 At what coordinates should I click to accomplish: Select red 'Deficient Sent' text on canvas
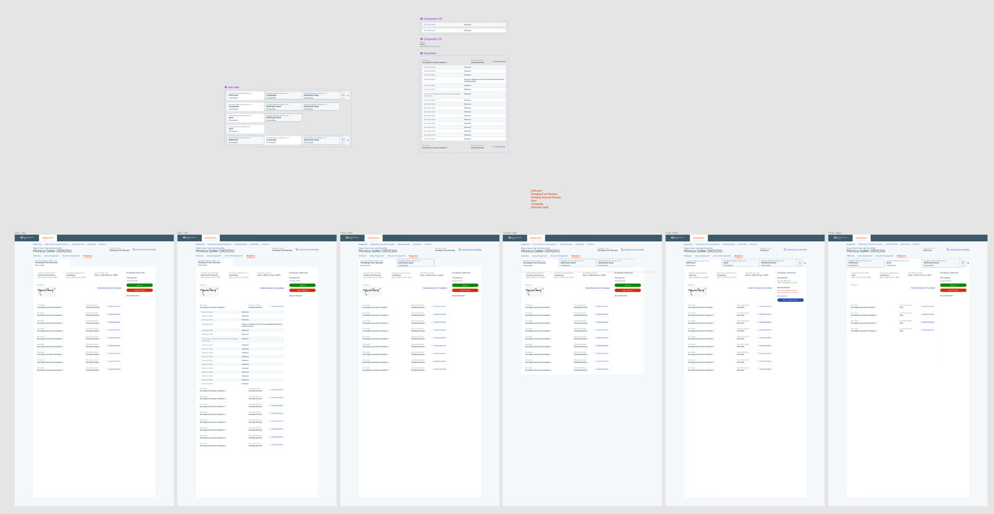(x=540, y=207)
